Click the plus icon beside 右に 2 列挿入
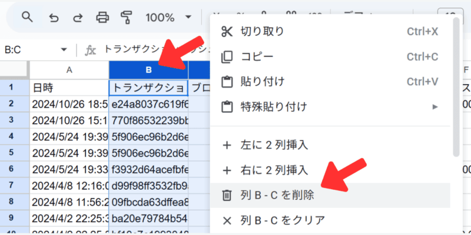This screenshot has height=235, width=471. (x=227, y=170)
